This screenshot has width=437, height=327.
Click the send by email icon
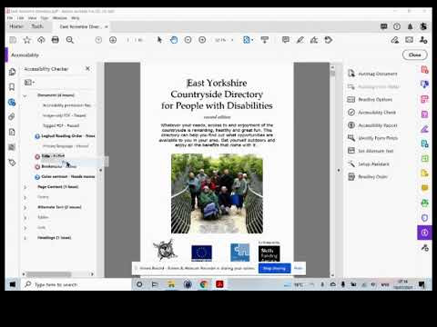[409, 40]
